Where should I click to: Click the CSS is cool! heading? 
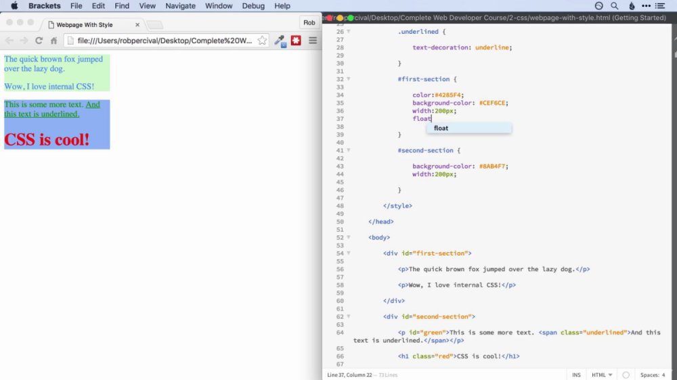[47, 139]
